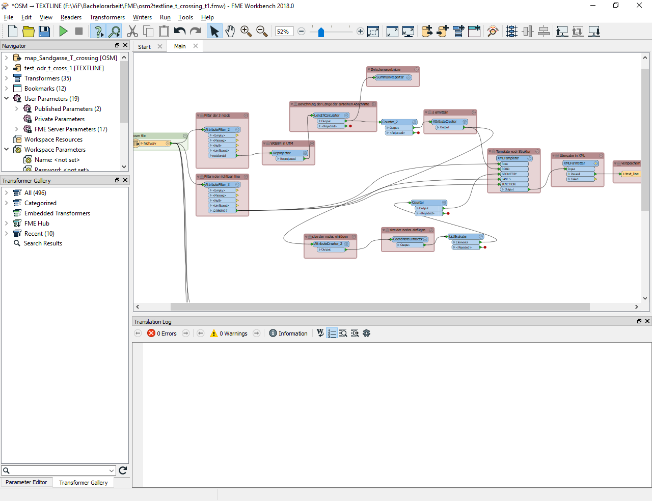Click the Transformer Gallery search field

(x=59, y=470)
